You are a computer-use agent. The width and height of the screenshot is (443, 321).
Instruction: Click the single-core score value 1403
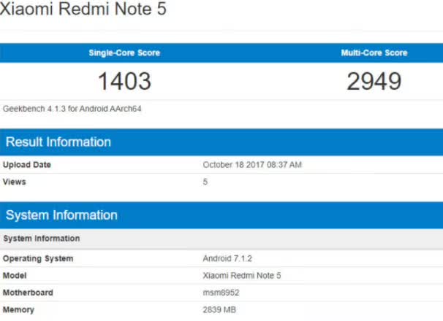[124, 80]
